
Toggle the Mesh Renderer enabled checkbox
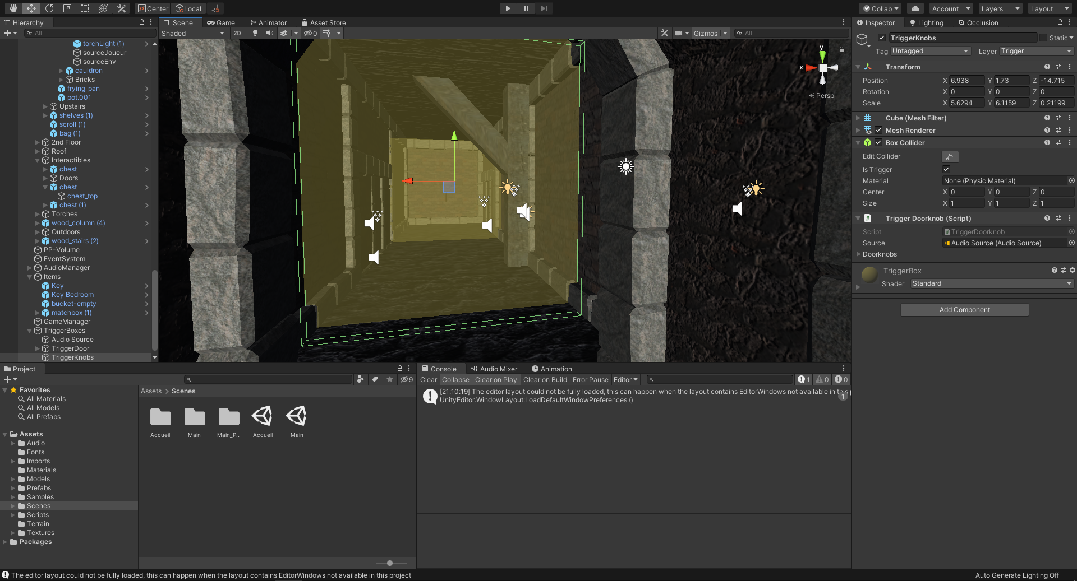coord(878,131)
